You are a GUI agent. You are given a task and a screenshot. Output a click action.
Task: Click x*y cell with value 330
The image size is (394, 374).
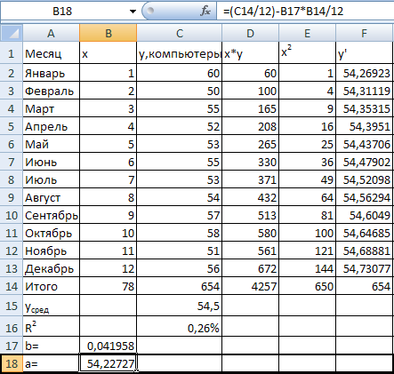tap(251, 162)
